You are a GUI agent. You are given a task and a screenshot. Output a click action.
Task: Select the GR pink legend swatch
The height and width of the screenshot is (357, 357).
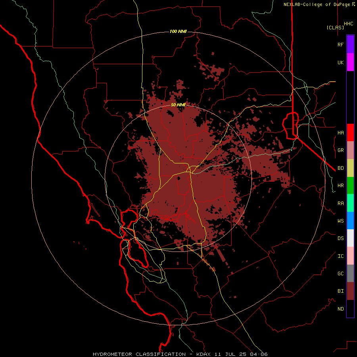click(x=350, y=150)
